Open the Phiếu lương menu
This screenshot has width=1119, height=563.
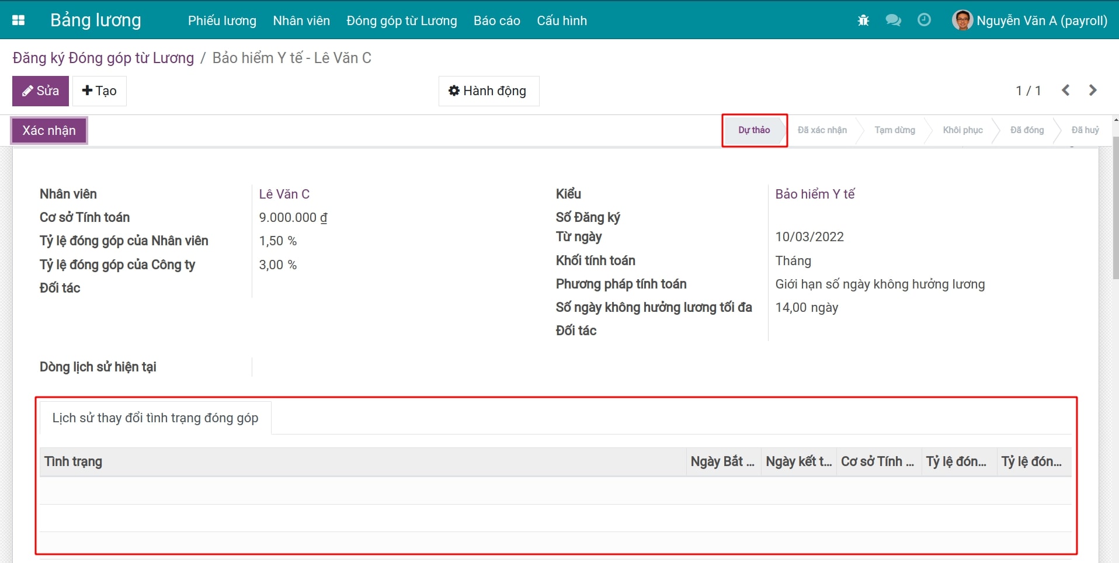222,20
